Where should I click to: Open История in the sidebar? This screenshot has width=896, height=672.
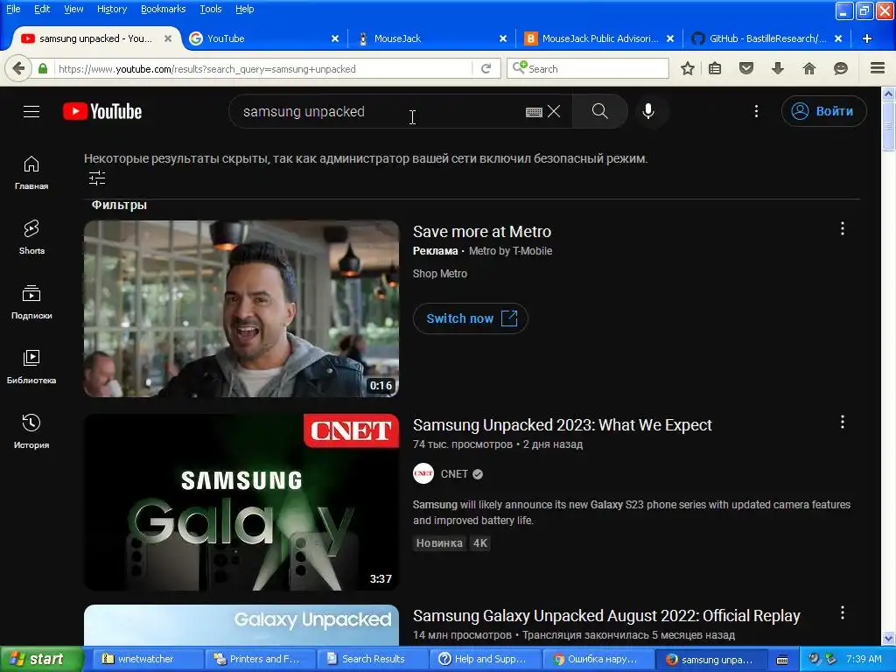pyautogui.click(x=31, y=430)
